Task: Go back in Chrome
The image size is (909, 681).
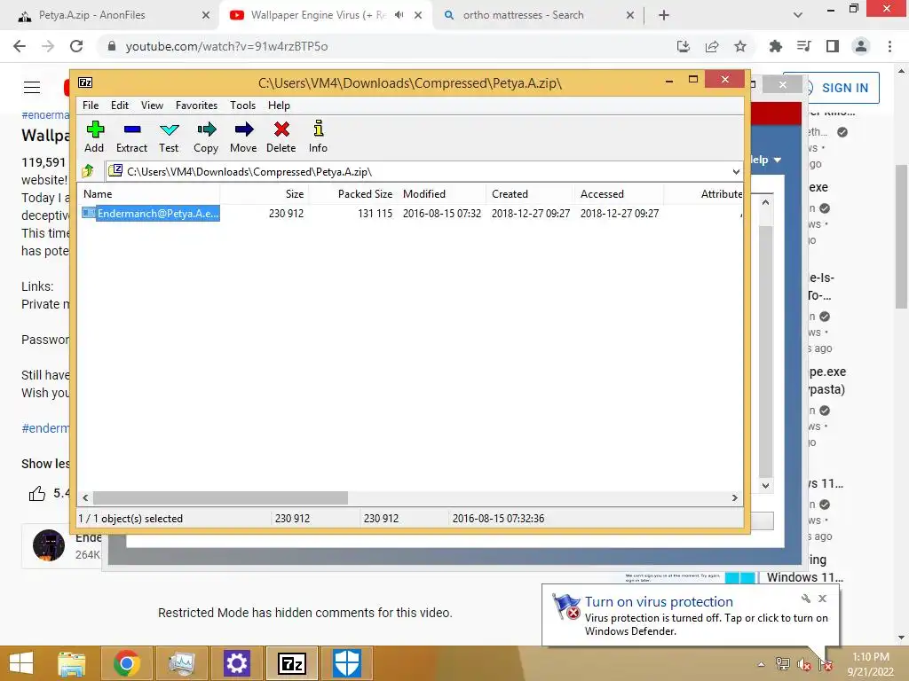Action: (20, 46)
